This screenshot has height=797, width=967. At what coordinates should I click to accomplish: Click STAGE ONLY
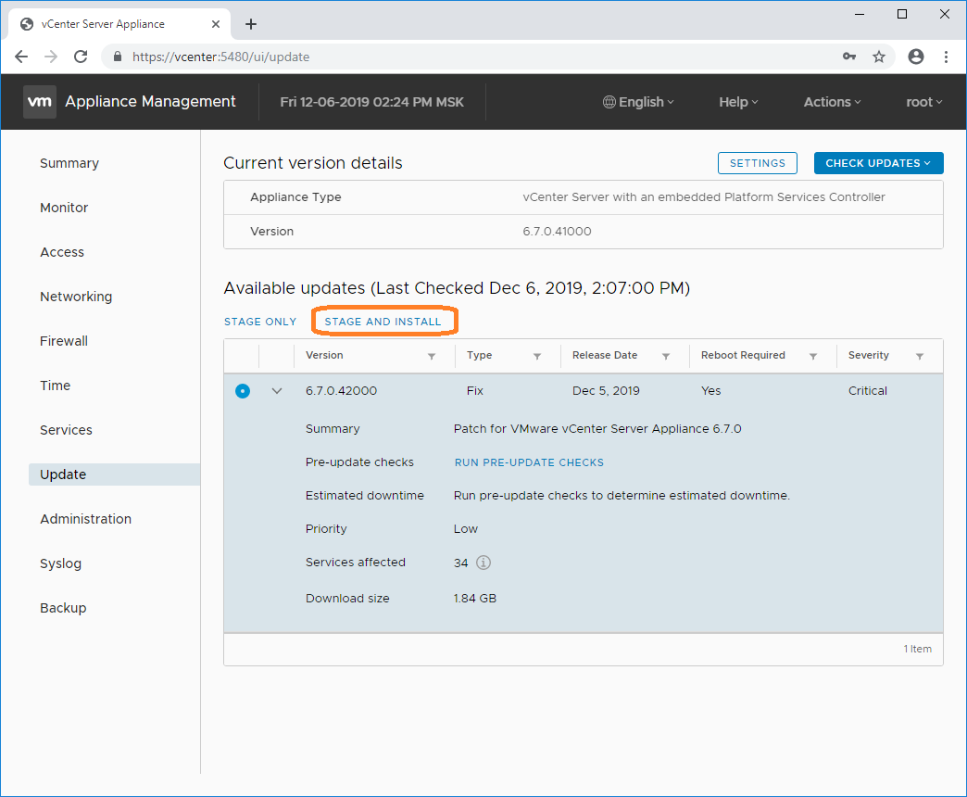(260, 322)
